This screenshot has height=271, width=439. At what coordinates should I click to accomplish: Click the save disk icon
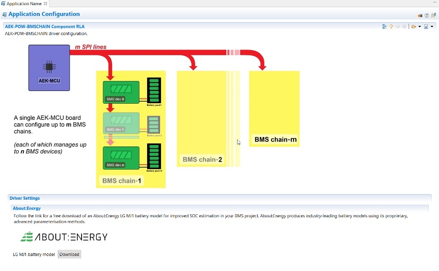[x=426, y=26]
